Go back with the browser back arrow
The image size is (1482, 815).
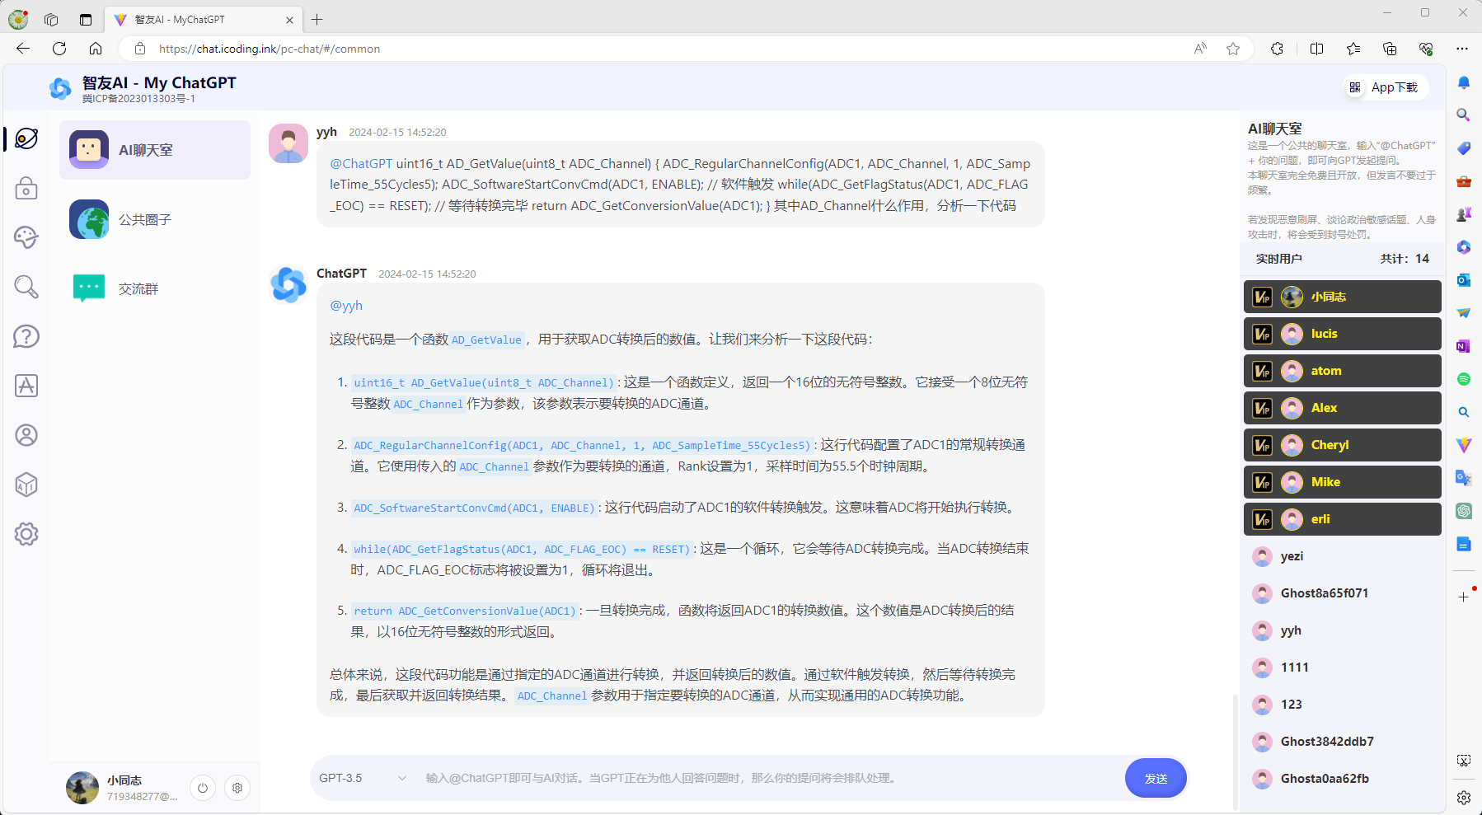23,49
